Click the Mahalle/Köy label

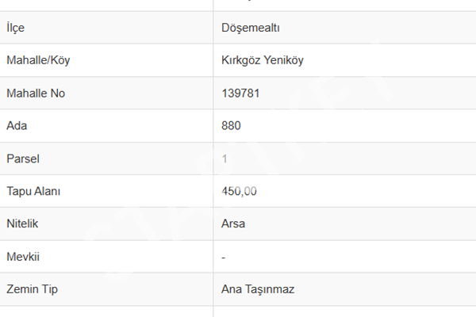click(43, 60)
